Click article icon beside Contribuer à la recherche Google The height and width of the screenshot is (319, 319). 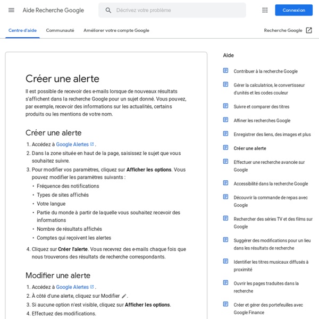[x=225, y=70]
